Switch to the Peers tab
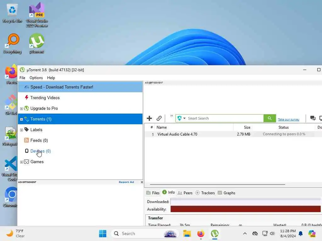 (185, 193)
